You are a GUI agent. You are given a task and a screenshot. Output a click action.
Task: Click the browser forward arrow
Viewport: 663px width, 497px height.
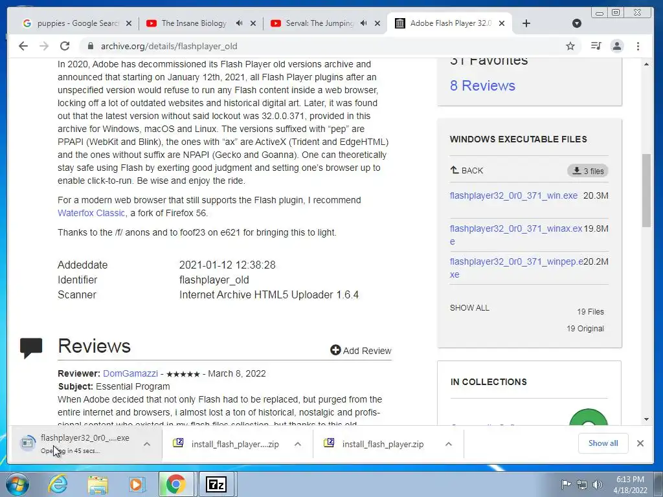pyautogui.click(x=44, y=46)
